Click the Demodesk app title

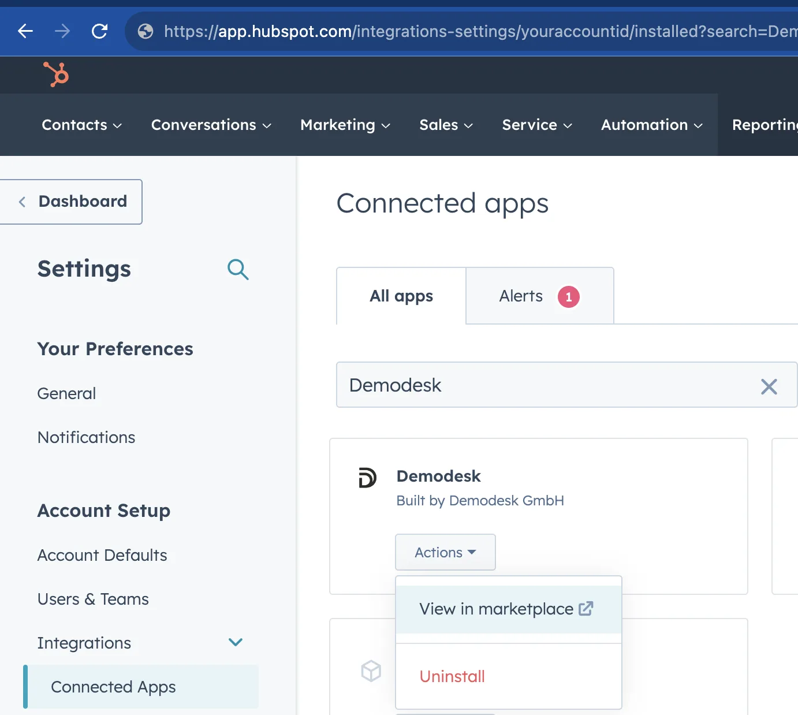click(x=438, y=476)
